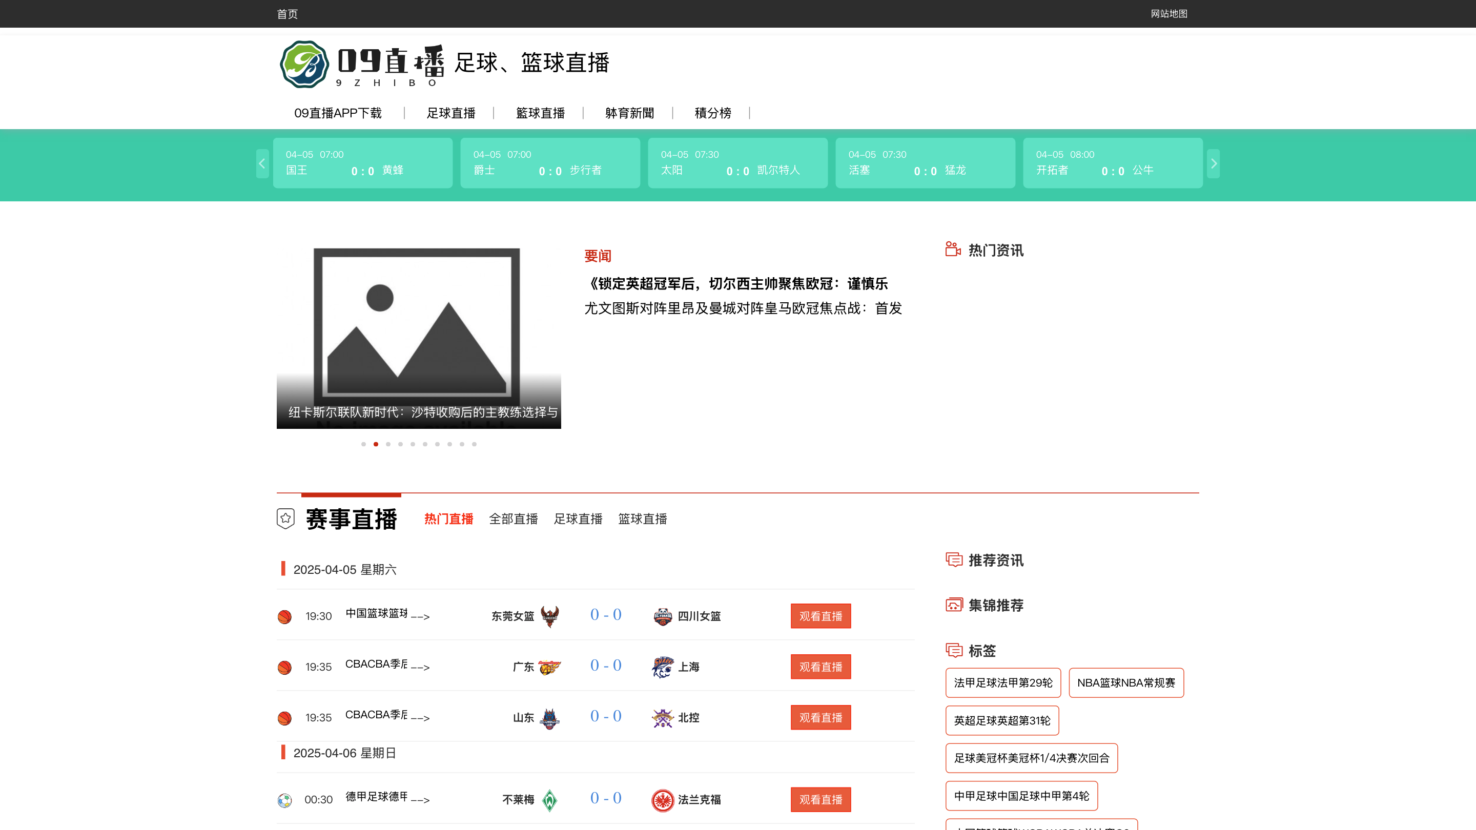
Task: Switch to the 足球直播 match tab
Action: [578, 519]
